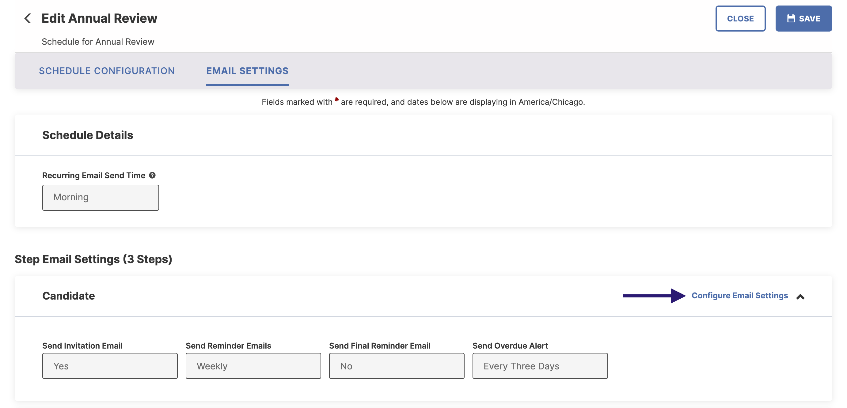Image resolution: width=847 pixels, height=408 pixels.
Task: Select the Email Settings tab
Action: [x=247, y=71]
